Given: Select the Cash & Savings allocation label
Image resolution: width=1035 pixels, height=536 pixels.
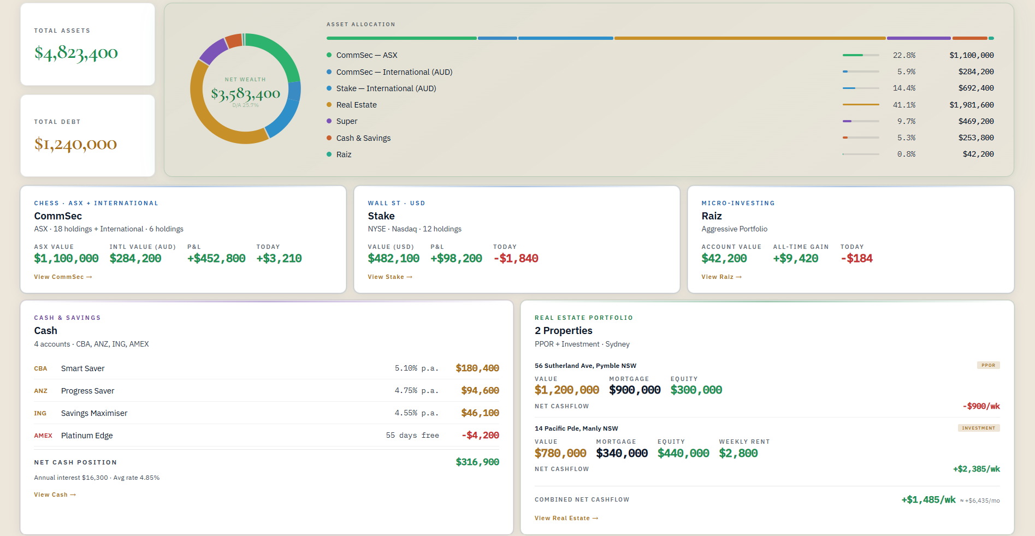Looking at the screenshot, I should [x=363, y=138].
